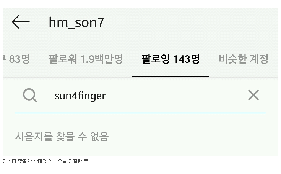Image resolution: width=281 pixels, height=174 pixels.
Task: Switch to the 비슷한 계정 tab
Action: [244, 59]
